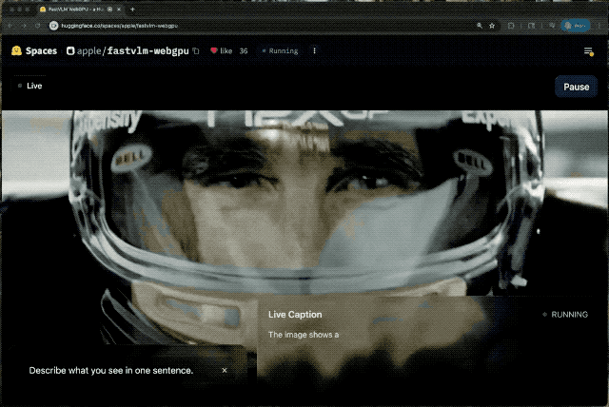The width and height of the screenshot is (609, 407).
Task: Click the Running status badge
Action: point(281,50)
